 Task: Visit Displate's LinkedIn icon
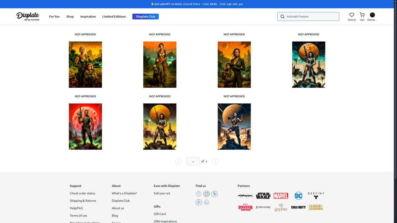tap(207, 202)
